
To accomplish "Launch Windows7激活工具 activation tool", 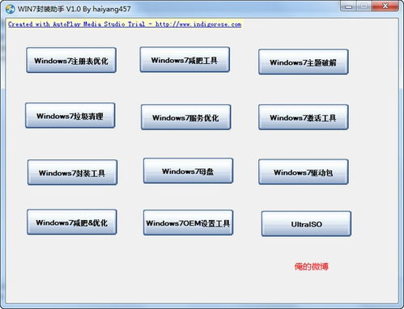I will 304,117.
